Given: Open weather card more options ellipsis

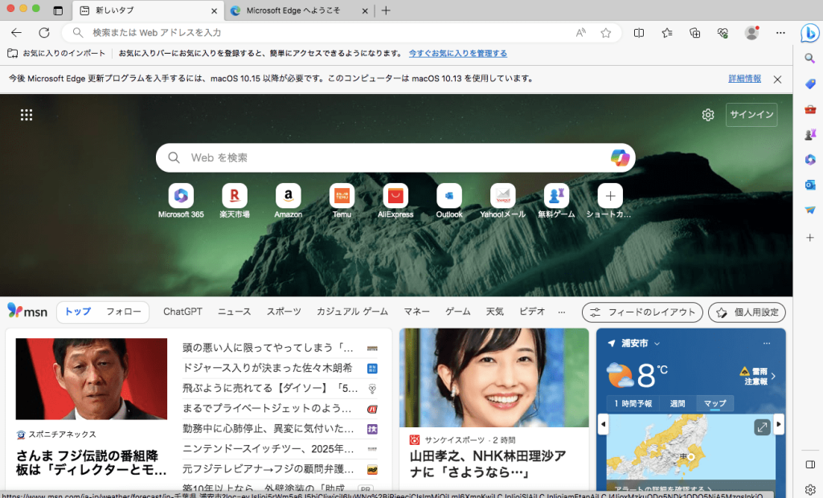Looking at the screenshot, I should tap(766, 343).
